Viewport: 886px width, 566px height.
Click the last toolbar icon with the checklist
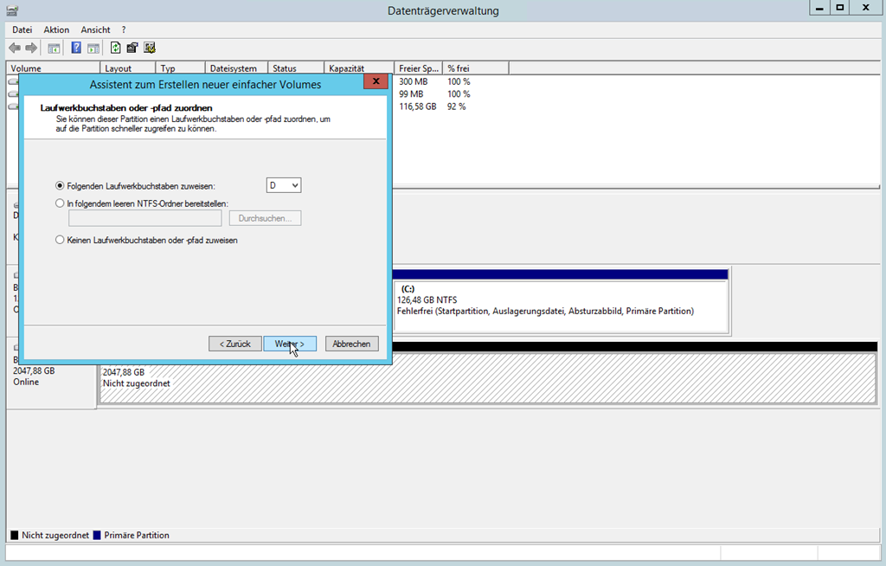point(150,48)
